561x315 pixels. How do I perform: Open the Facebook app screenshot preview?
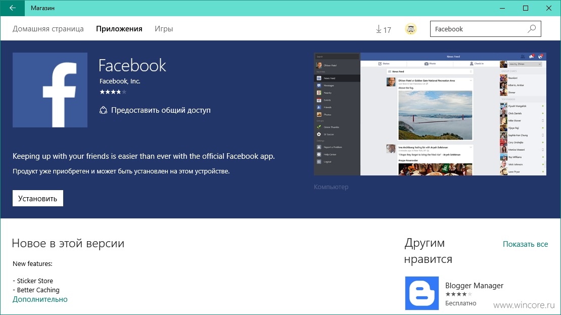pyautogui.click(x=430, y=114)
